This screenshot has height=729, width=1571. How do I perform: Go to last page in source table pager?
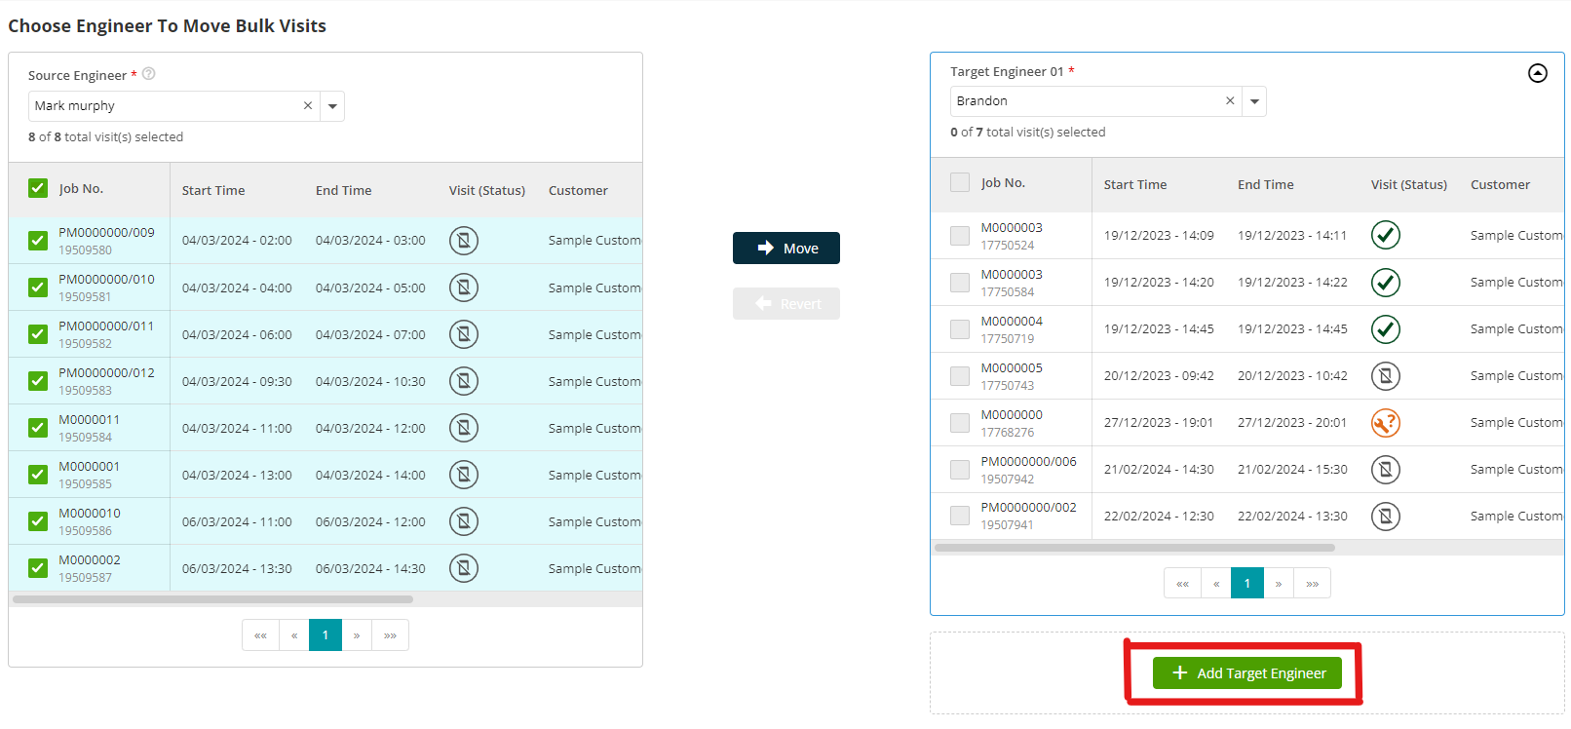(390, 634)
